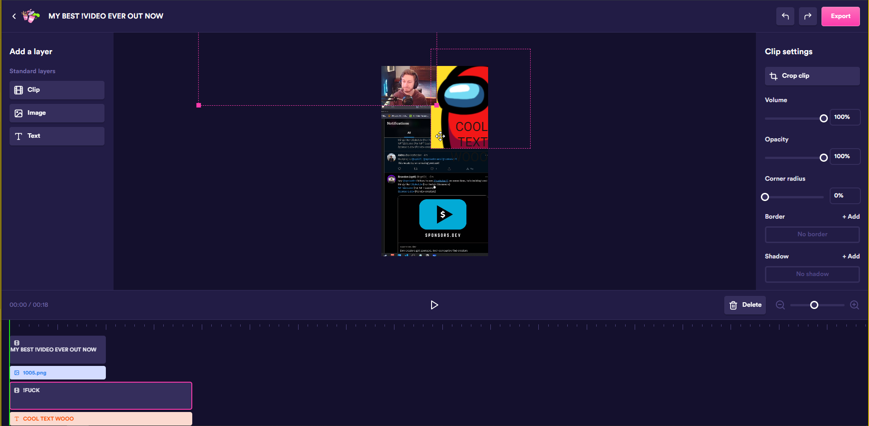This screenshot has height=426, width=869.
Task: Click the Corner radius 0% field
Action: point(845,196)
